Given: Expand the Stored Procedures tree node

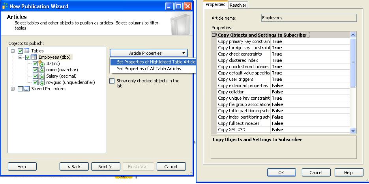Looking at the screenshot, I should (13, 89).
